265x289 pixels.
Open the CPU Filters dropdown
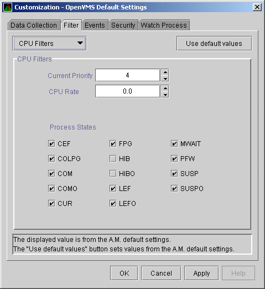49,44
